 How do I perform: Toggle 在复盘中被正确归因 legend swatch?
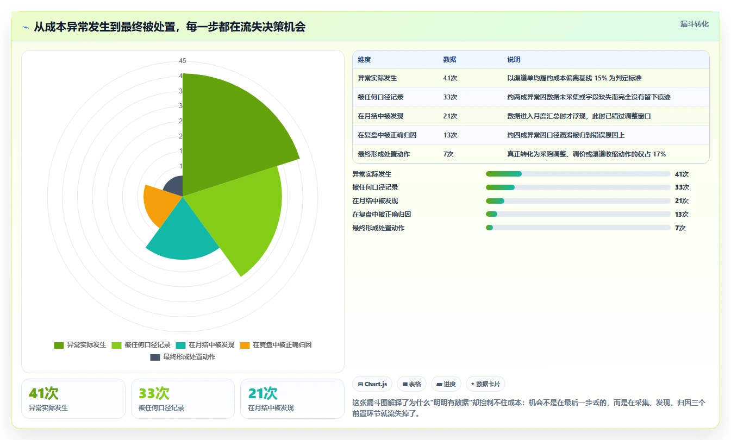(245, 345)
